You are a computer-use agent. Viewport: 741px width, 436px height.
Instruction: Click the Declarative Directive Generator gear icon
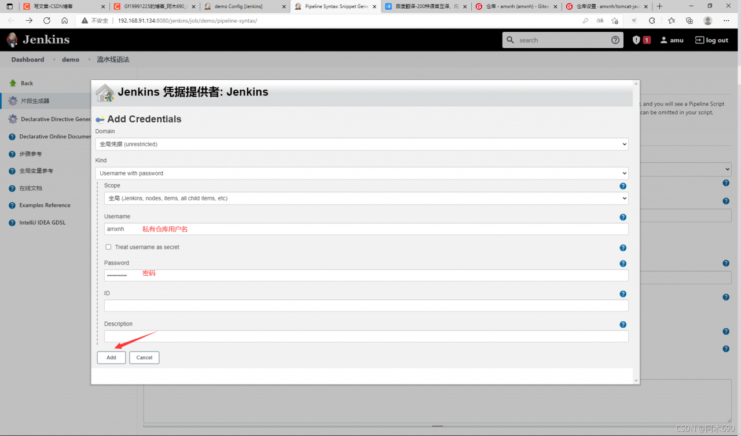13,119
